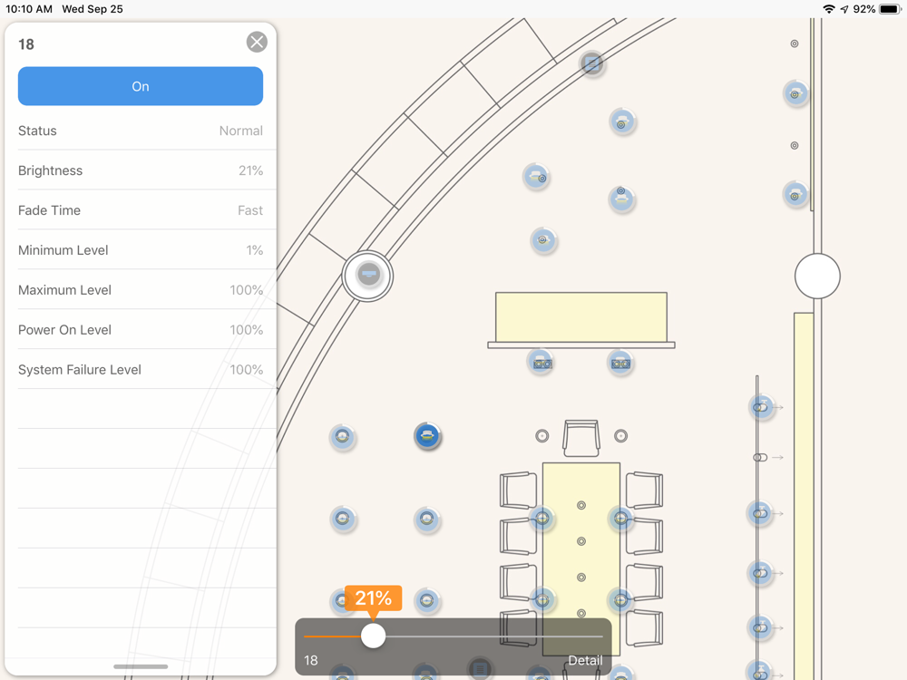Tap the location arrow in the status bar
The height and width of the screenshot is (680, 907).
844,9
